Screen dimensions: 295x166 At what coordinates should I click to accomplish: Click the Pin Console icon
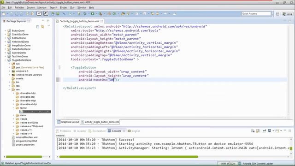click(265, 131)
